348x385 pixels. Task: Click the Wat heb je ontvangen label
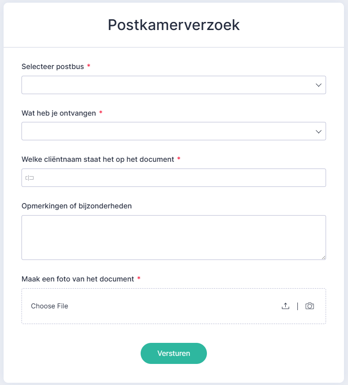(x=59, y=113)
